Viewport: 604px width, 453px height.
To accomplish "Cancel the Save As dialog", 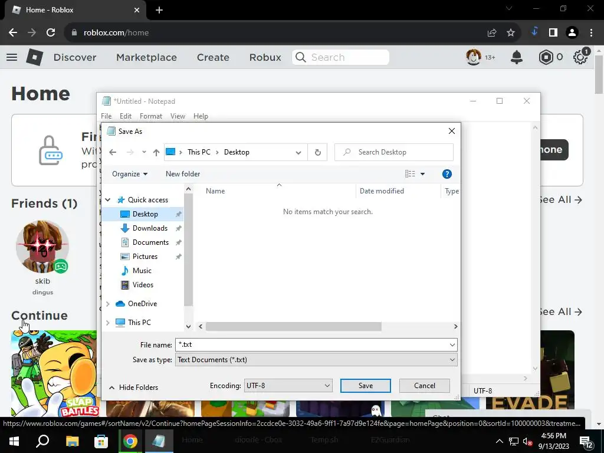I will [x=425, y=386].
